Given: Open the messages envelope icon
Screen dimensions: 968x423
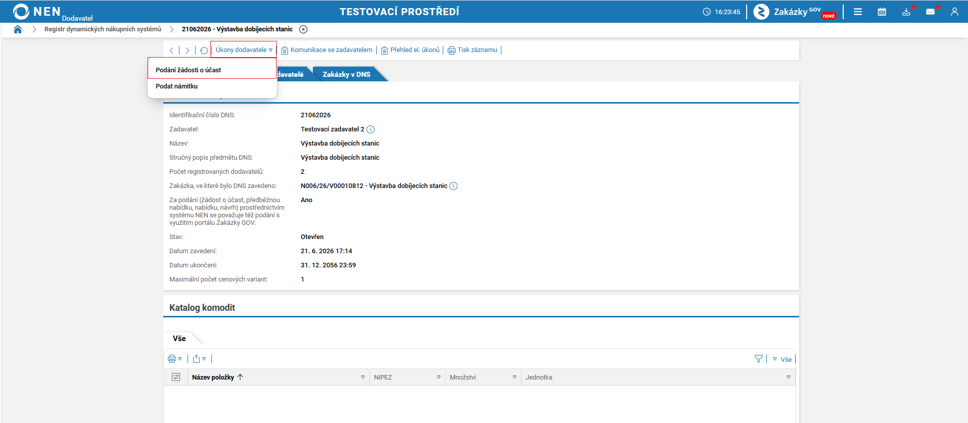Looking at the screenshot, I should 931,12.
